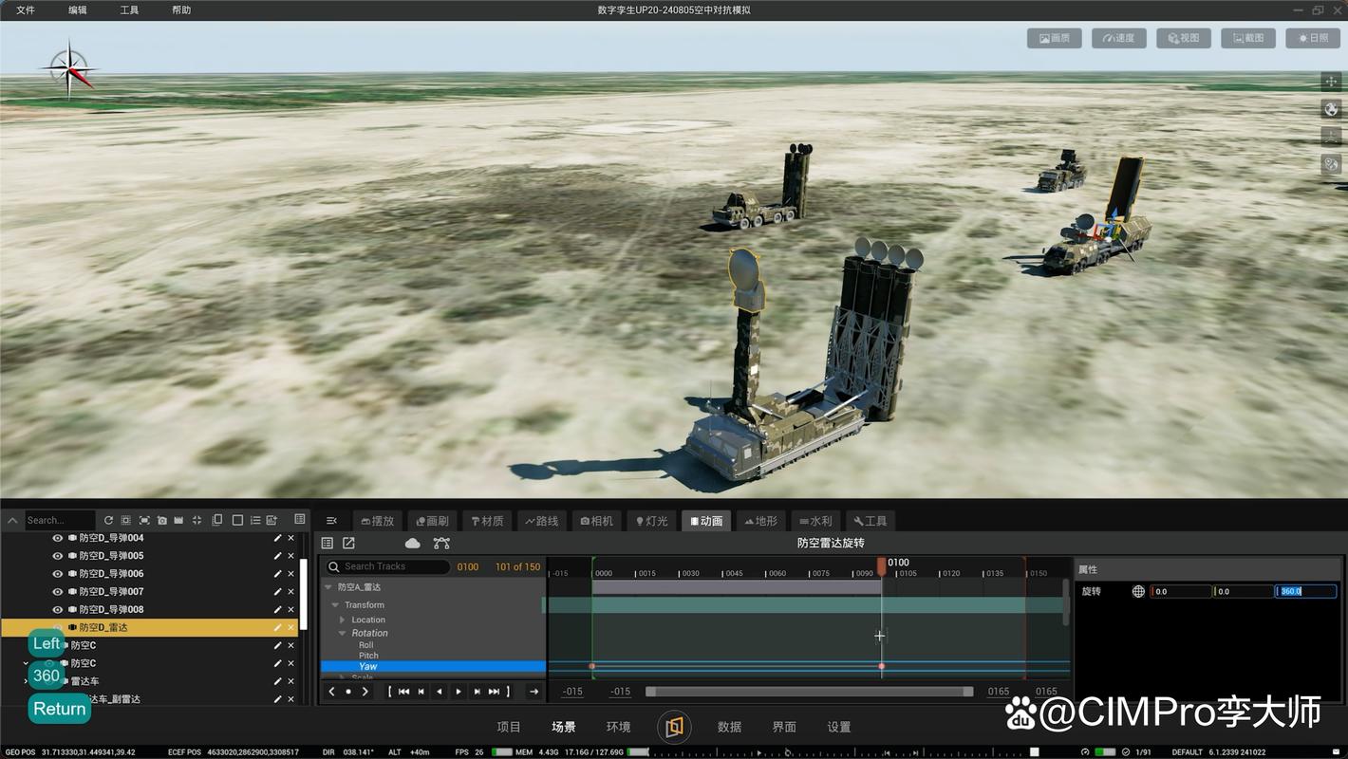Click the timeline horizontal range scrollbar
The height and width of the screenshot is (759, 1348).
click(809, 692)
